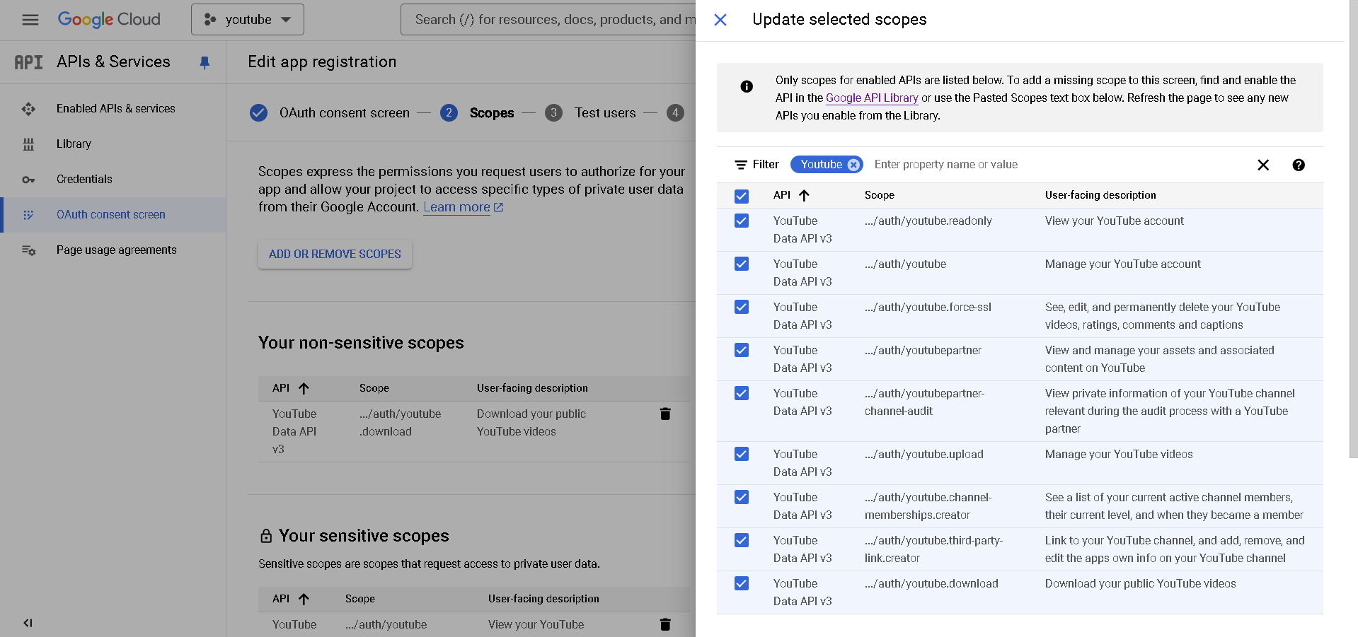This screenshot has width=1358, height=637.
Task: Sort scopes panel by API column arrow
Action: pos(804,196)
